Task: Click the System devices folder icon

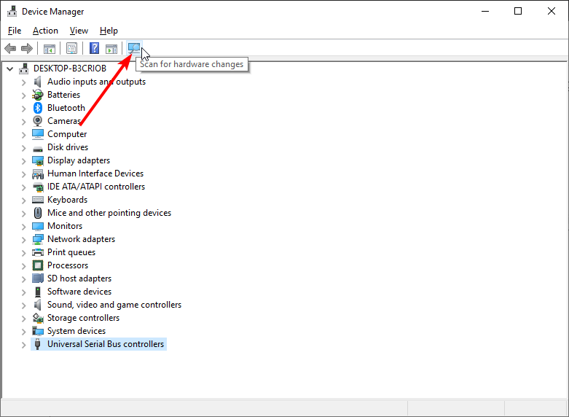Action: point(38,331)
